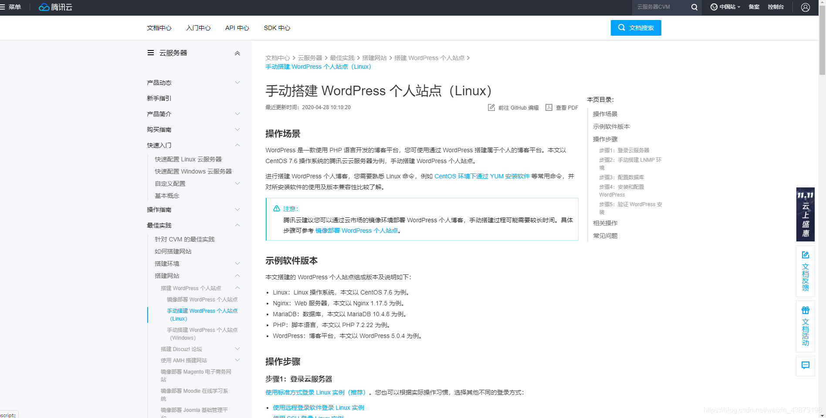The image size is (826, 418).
Task: Open the API 中心 tab
Action: (x=237, y=28)
